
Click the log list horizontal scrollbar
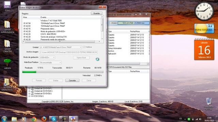tap(60, 41)
